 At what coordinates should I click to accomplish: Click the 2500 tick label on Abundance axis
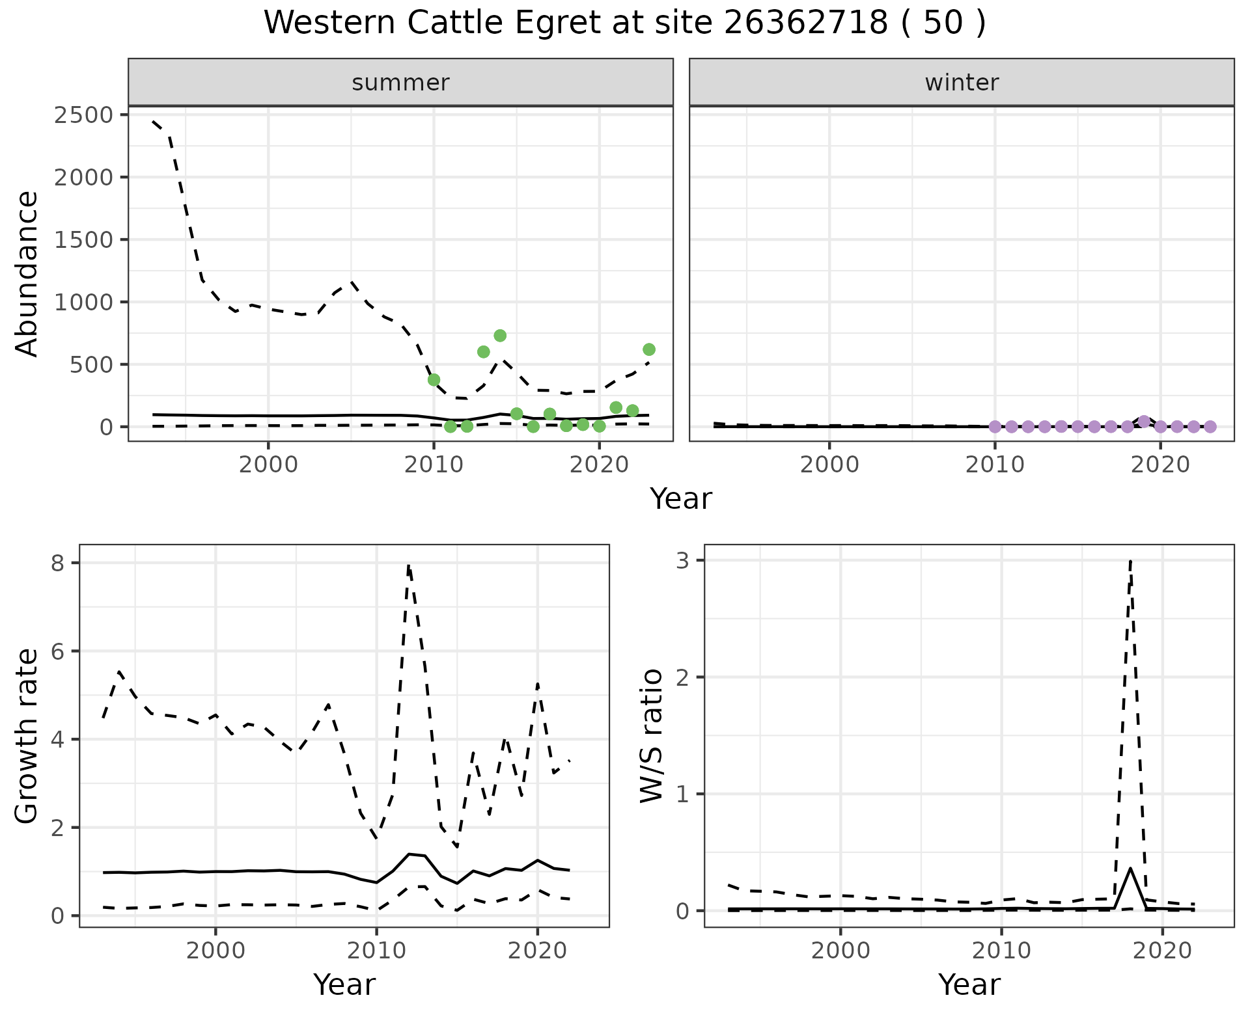click(x=83, y=115)
